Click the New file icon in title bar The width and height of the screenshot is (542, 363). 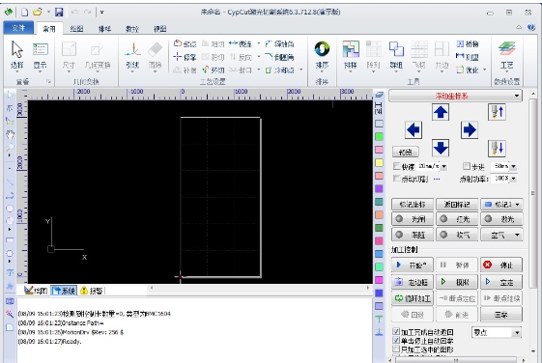tap(24, 13)
